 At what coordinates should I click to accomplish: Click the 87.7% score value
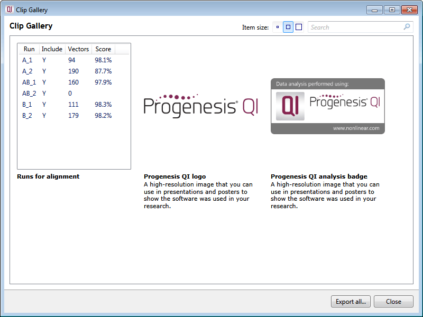point(103,71)
